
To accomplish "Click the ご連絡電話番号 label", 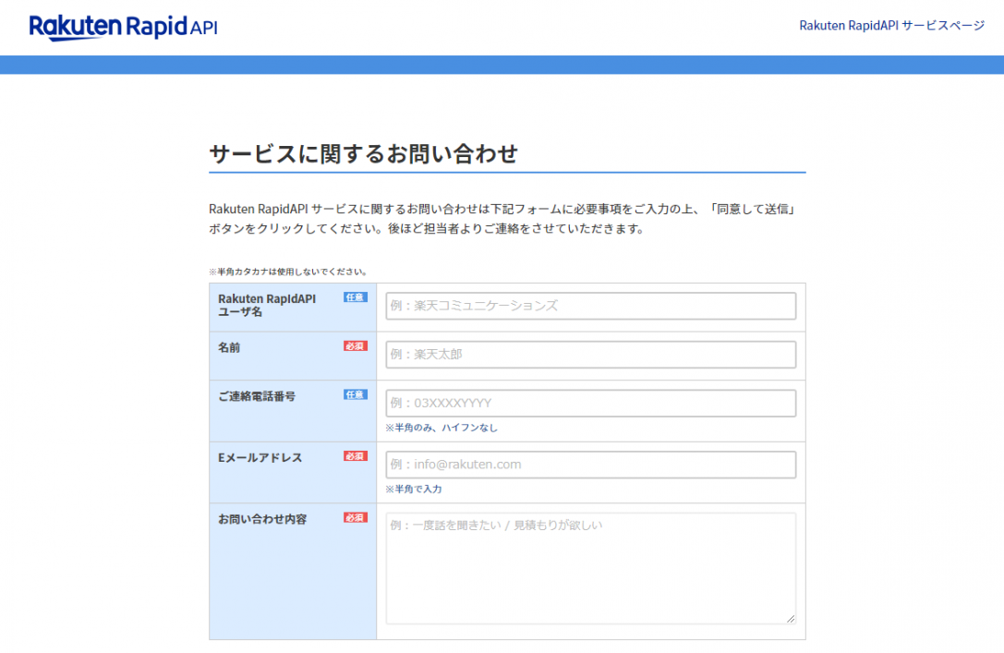I will [257, 396].
